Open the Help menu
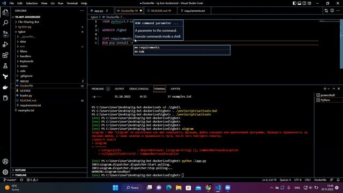 [84, 3]
